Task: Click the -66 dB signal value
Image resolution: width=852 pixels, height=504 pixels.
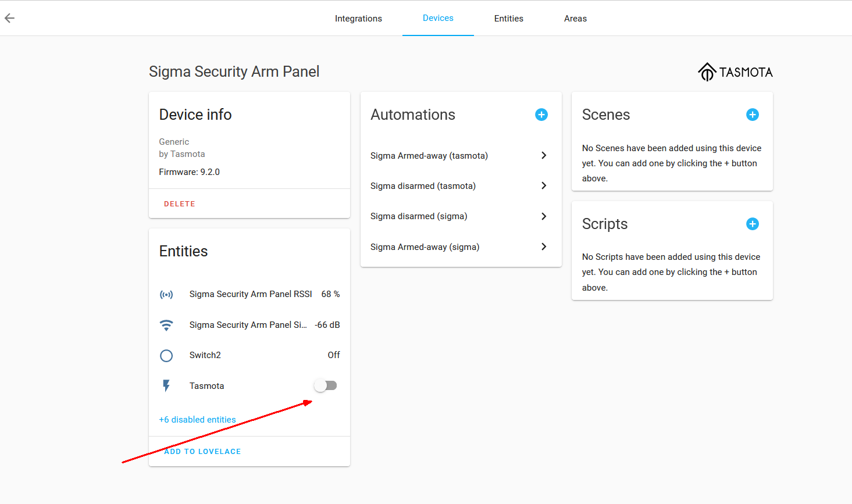Action: [327, 325]
